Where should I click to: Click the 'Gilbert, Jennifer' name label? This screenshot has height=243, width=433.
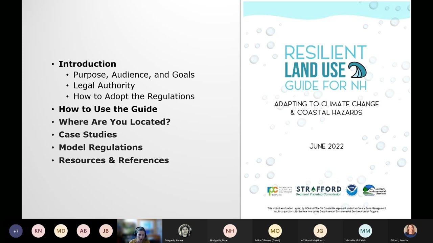(400, 240)
